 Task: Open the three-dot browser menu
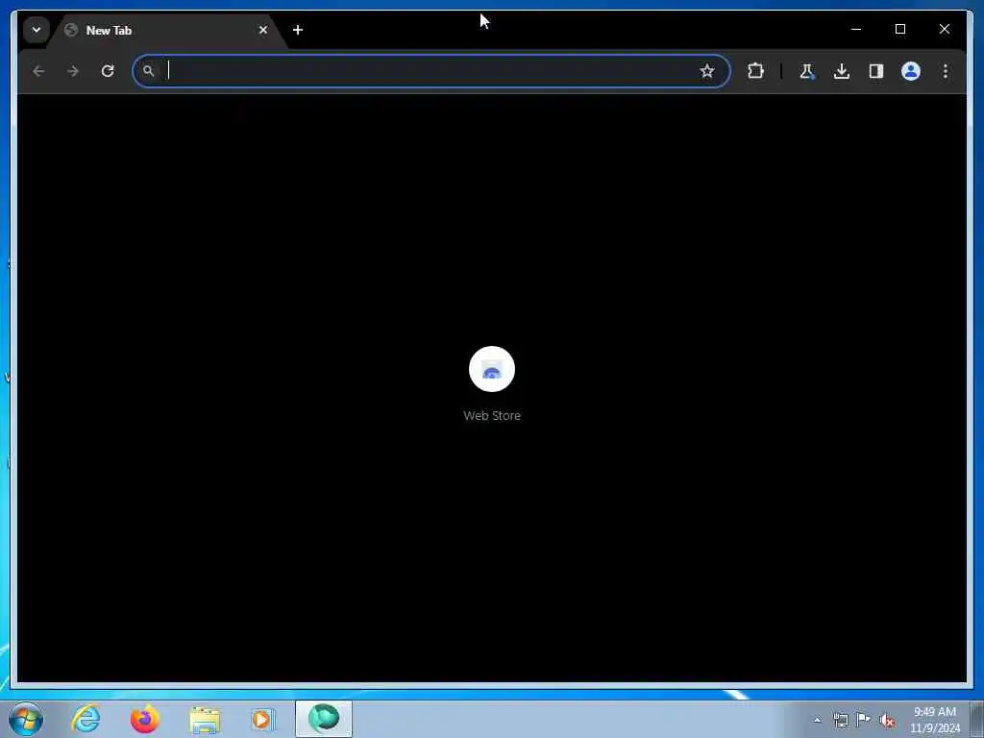pyautogui.click(x=946, y=71)
